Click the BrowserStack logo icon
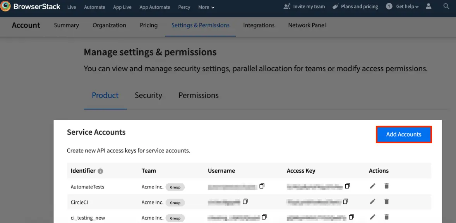456x223 pixels. click(x=6, y=7)
